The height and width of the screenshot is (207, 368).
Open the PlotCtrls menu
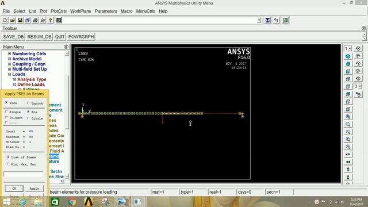pos(59,11)
